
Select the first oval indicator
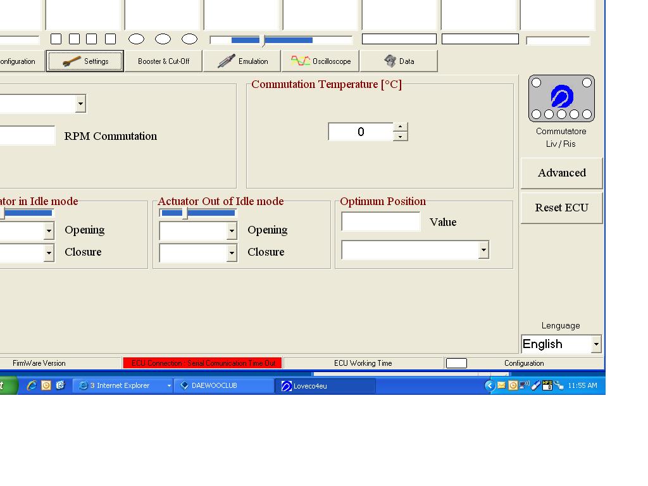(136, 39)
